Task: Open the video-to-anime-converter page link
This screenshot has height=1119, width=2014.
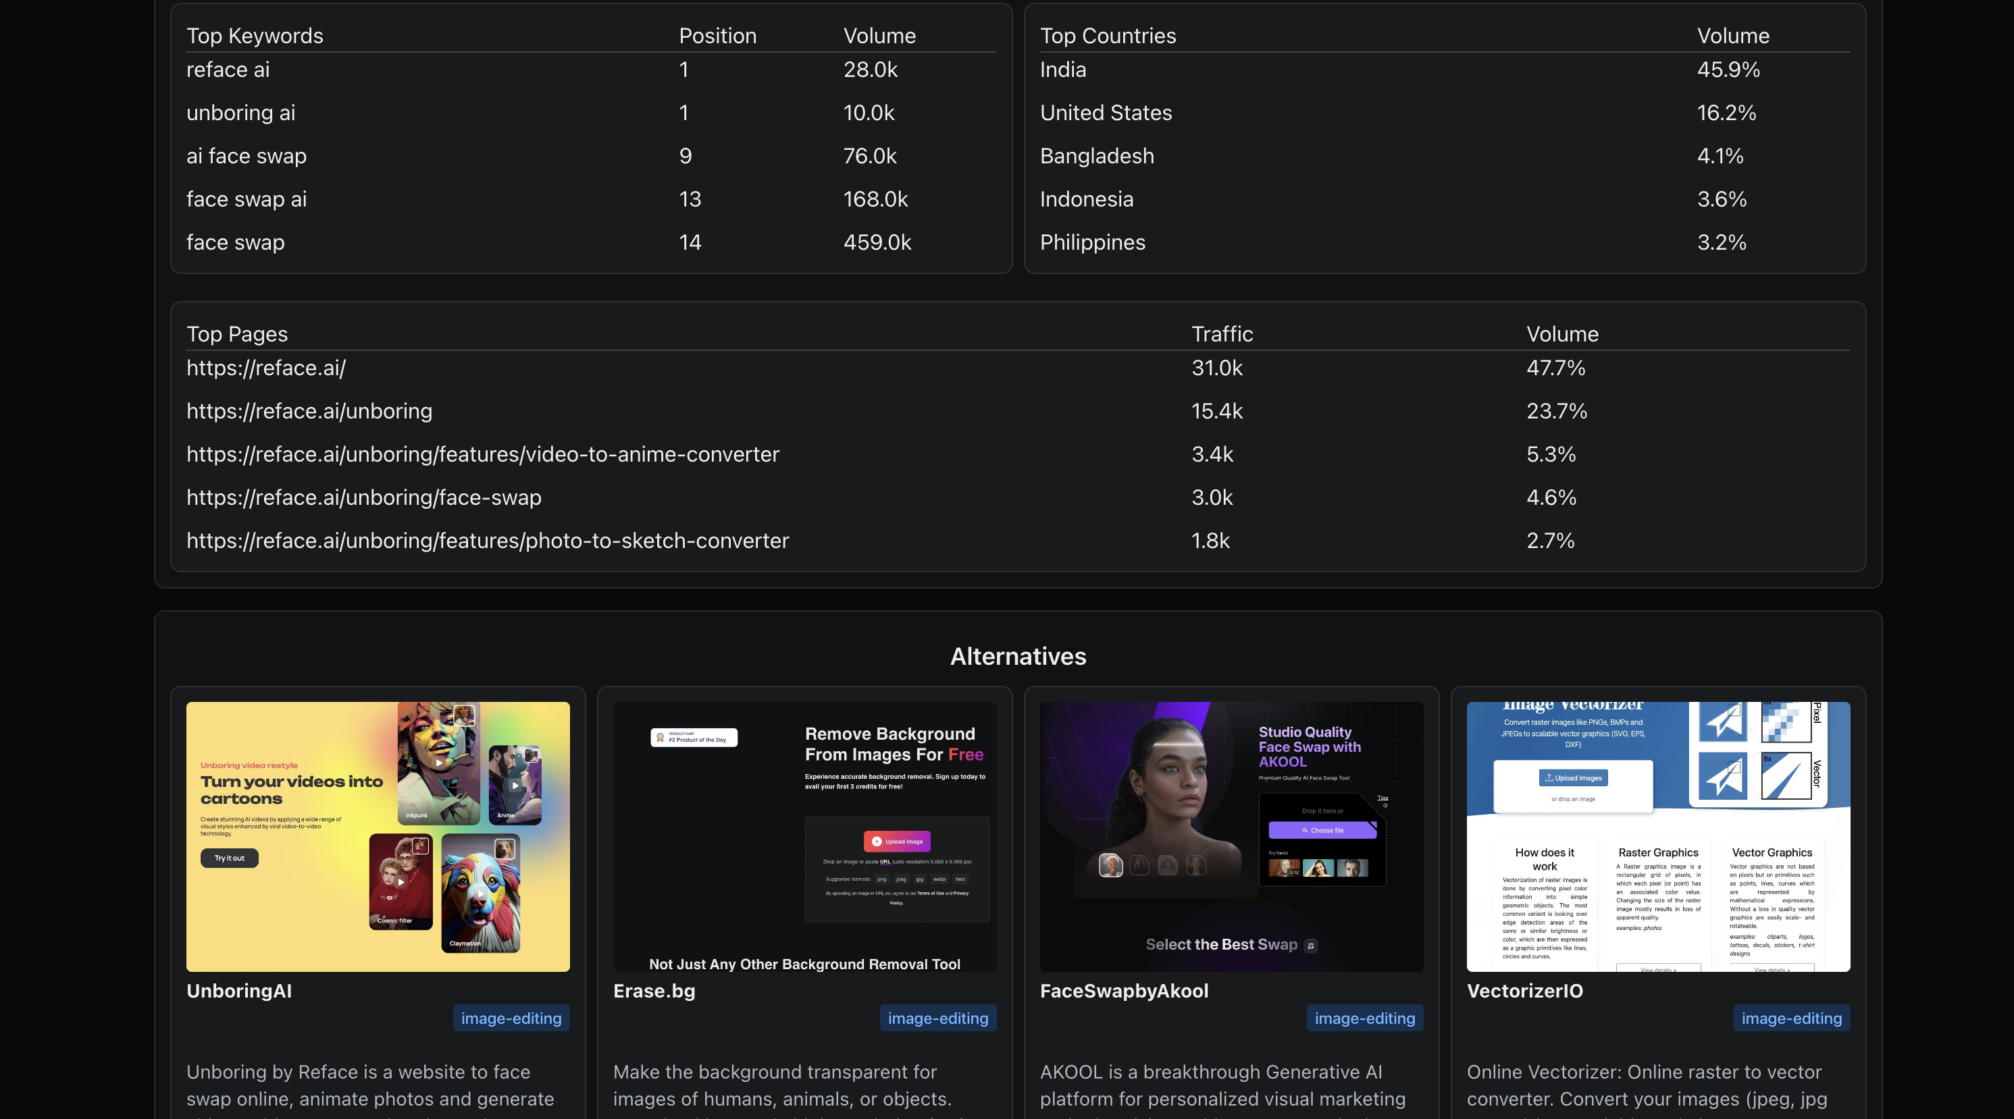Action: (482, 454)
